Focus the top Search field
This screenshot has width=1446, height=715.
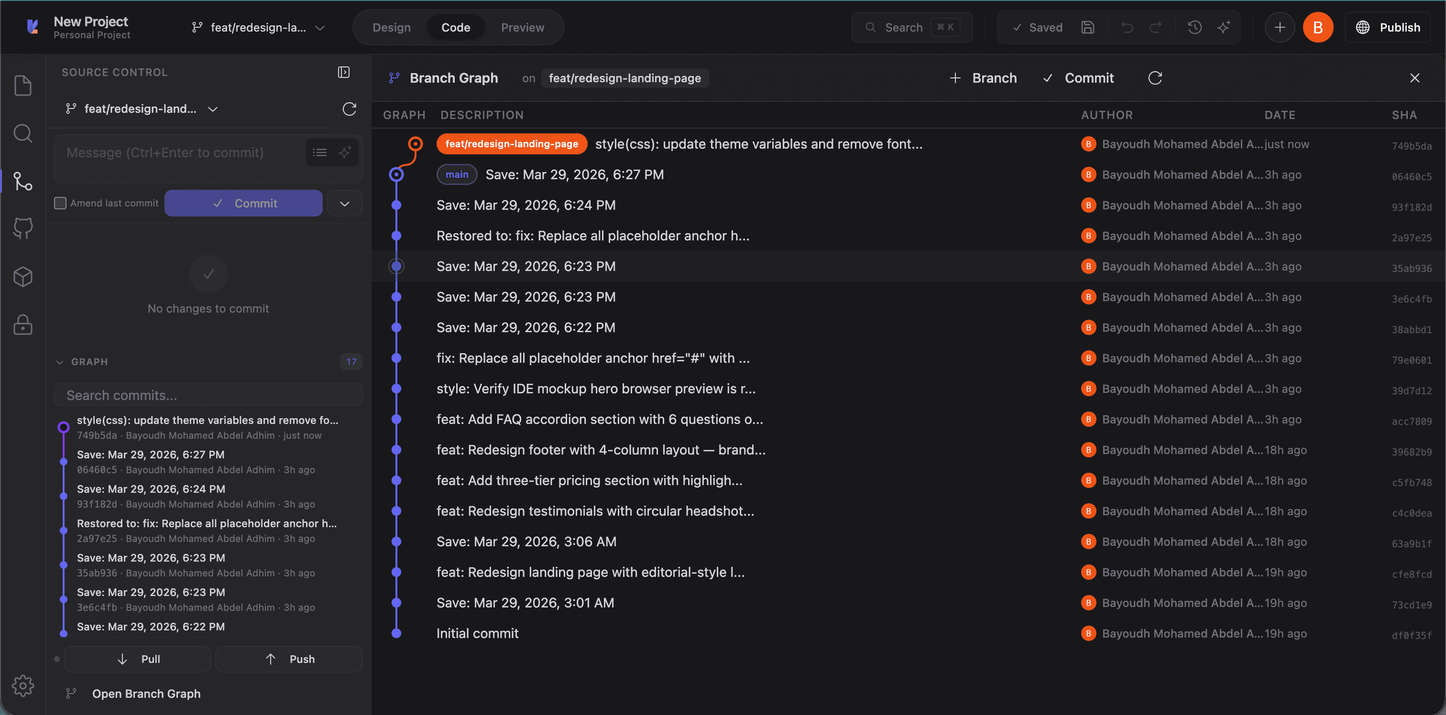tap(911, 27)
